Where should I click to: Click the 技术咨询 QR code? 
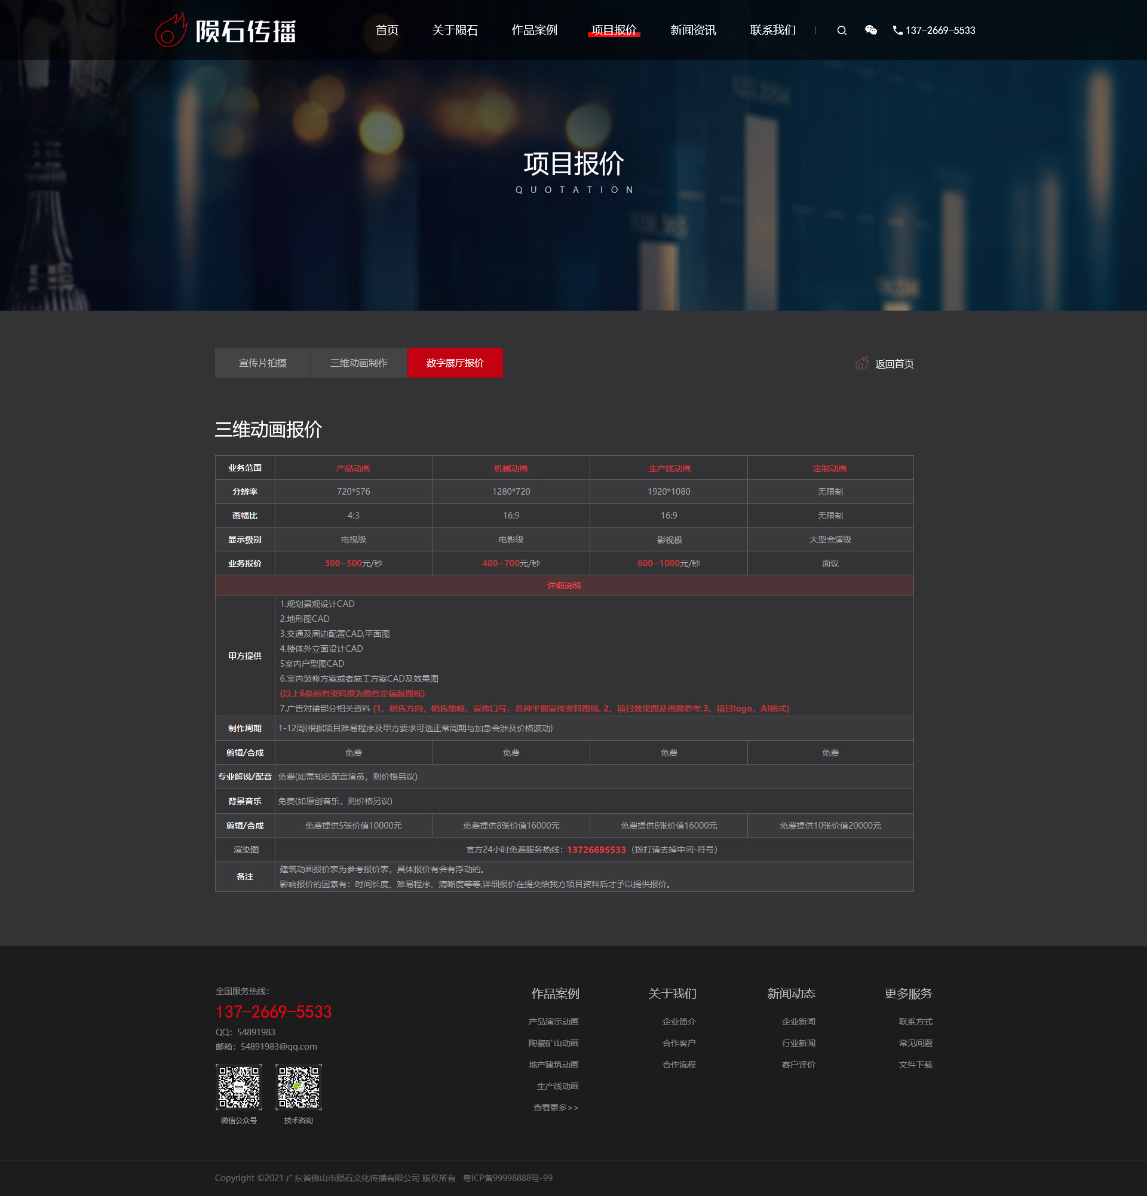[298, 1087]
